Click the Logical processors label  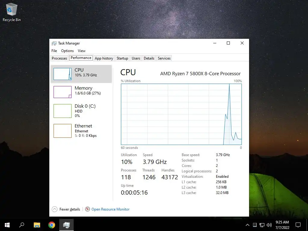point(197,171)
